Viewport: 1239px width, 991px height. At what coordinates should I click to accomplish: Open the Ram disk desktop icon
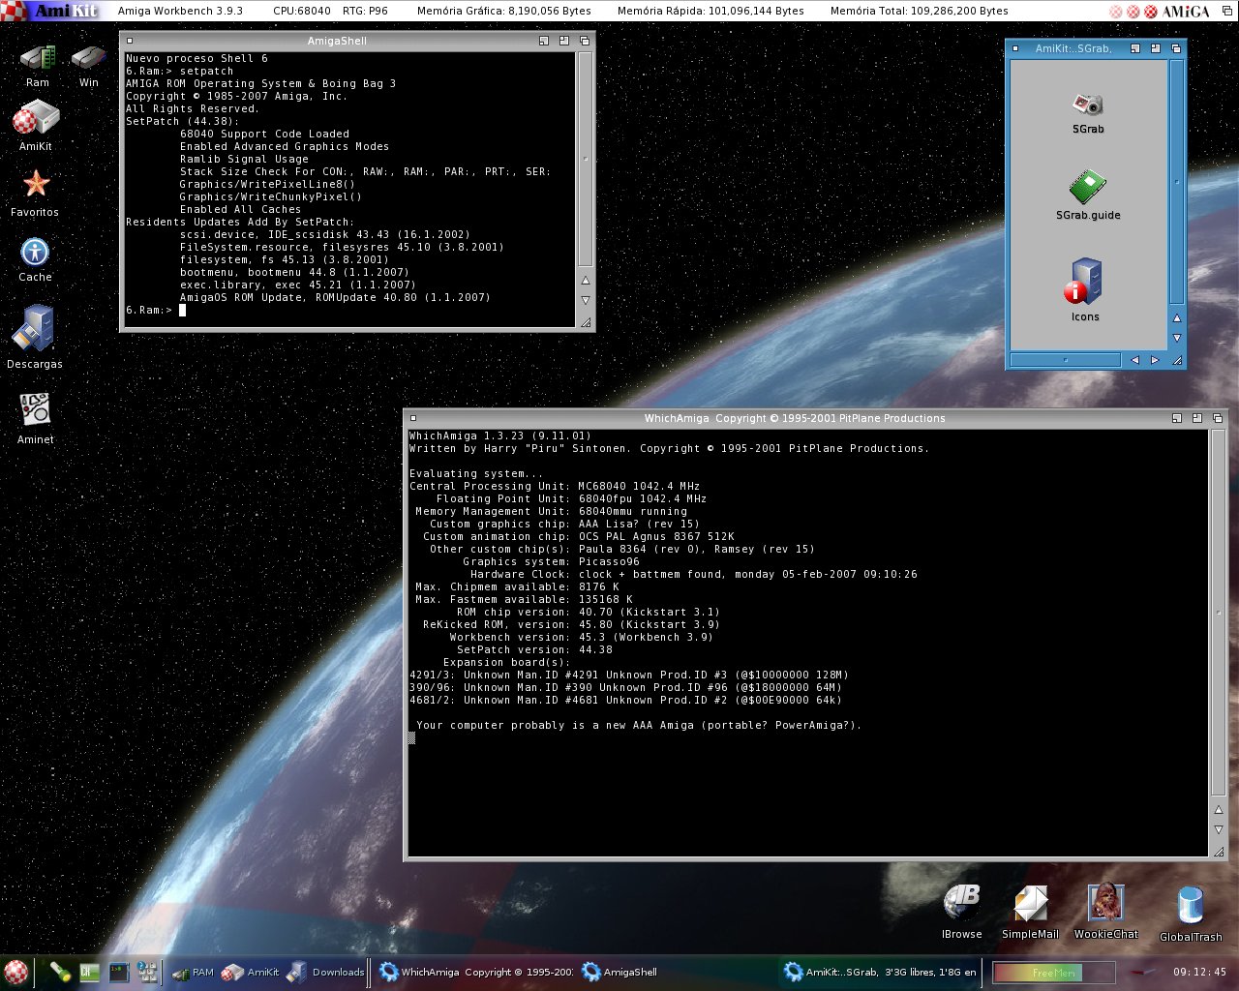(x=38, y=60)
